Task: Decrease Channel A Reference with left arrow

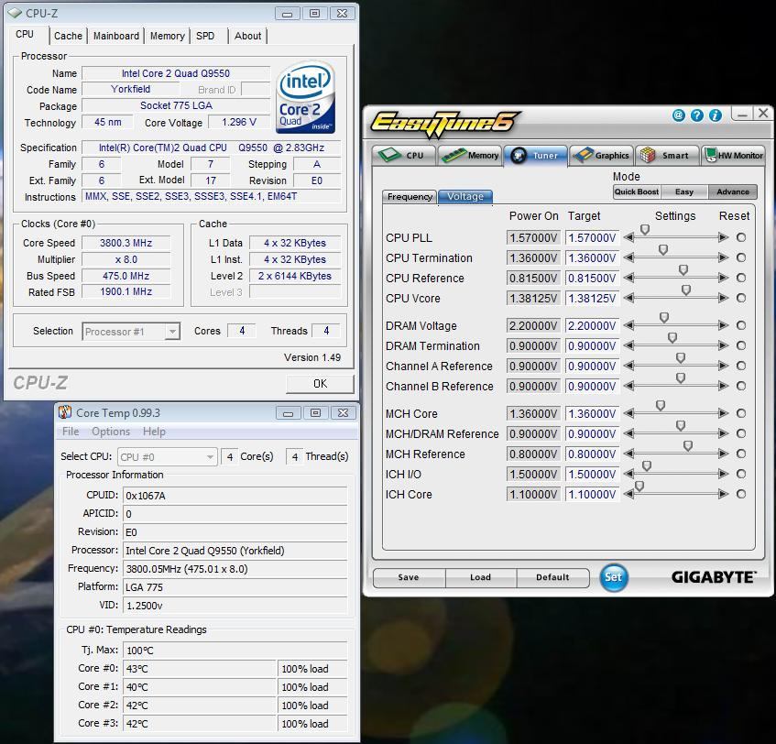Action: [x=628, y=366]
